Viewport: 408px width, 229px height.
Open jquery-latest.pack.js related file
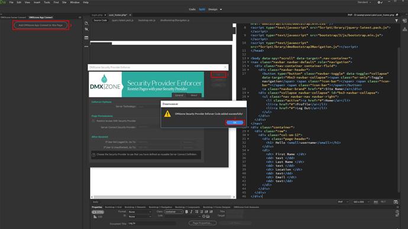point(122,20)
